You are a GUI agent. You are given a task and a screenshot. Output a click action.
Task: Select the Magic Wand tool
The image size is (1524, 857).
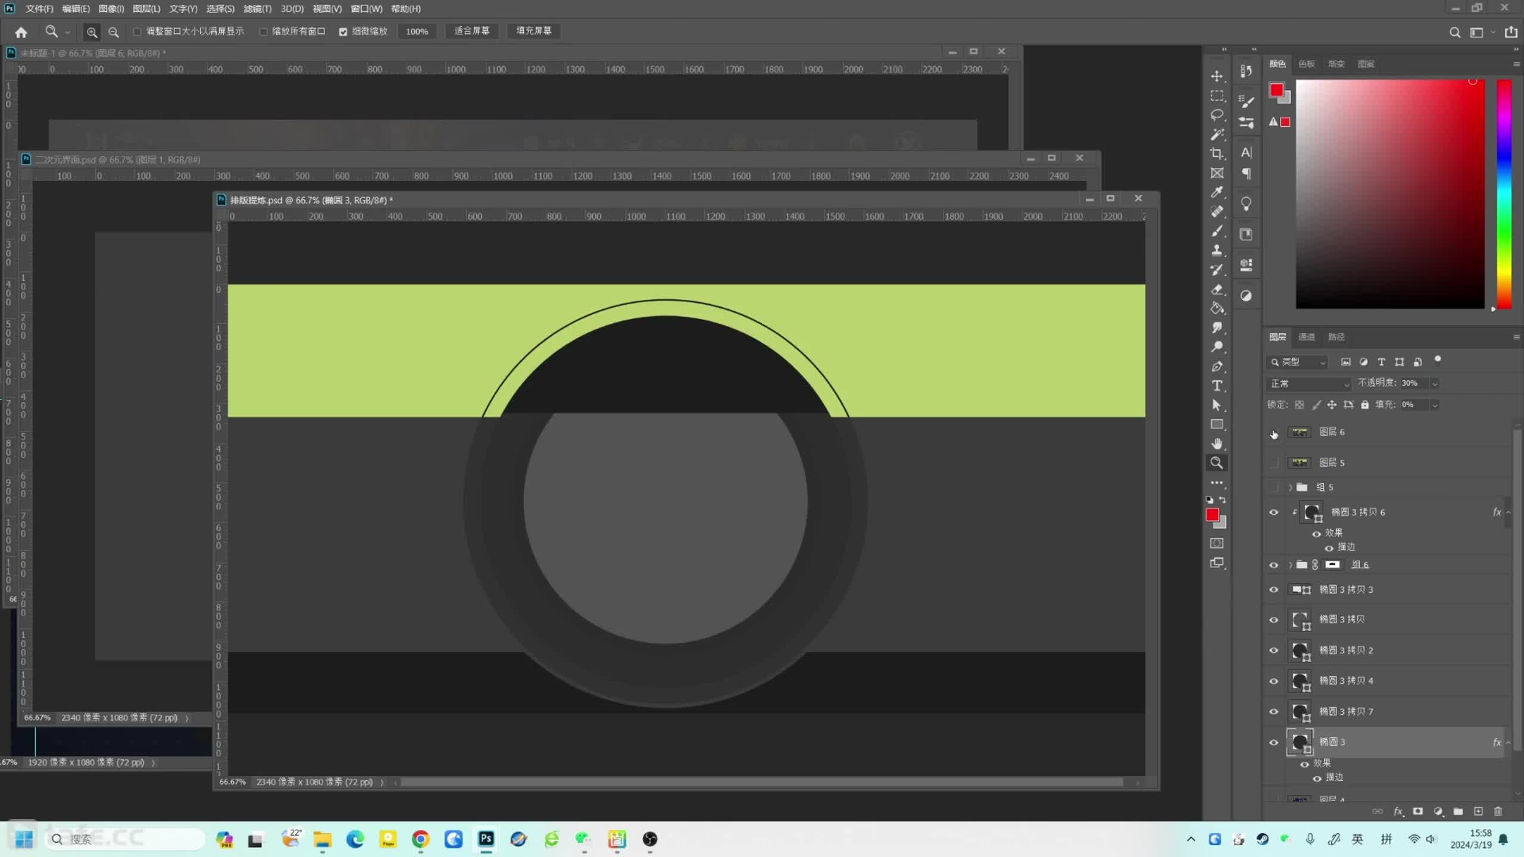1217,135
